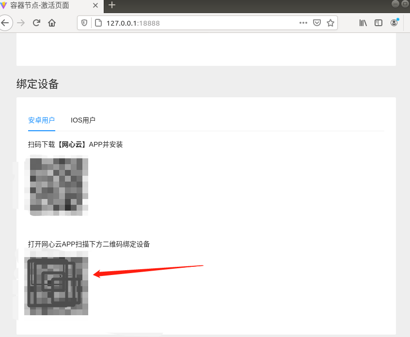Open the Firefox Account profile icon
The height and width of the screenshot is (337, 410).
point(394,22)
